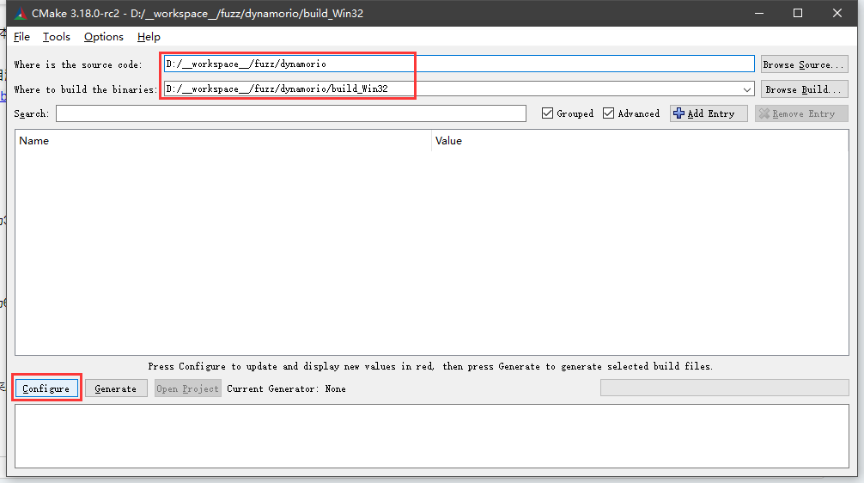Screen dimensions: 864x483
Task: Click the Browse Build button
Action: (x=804, y=89)
